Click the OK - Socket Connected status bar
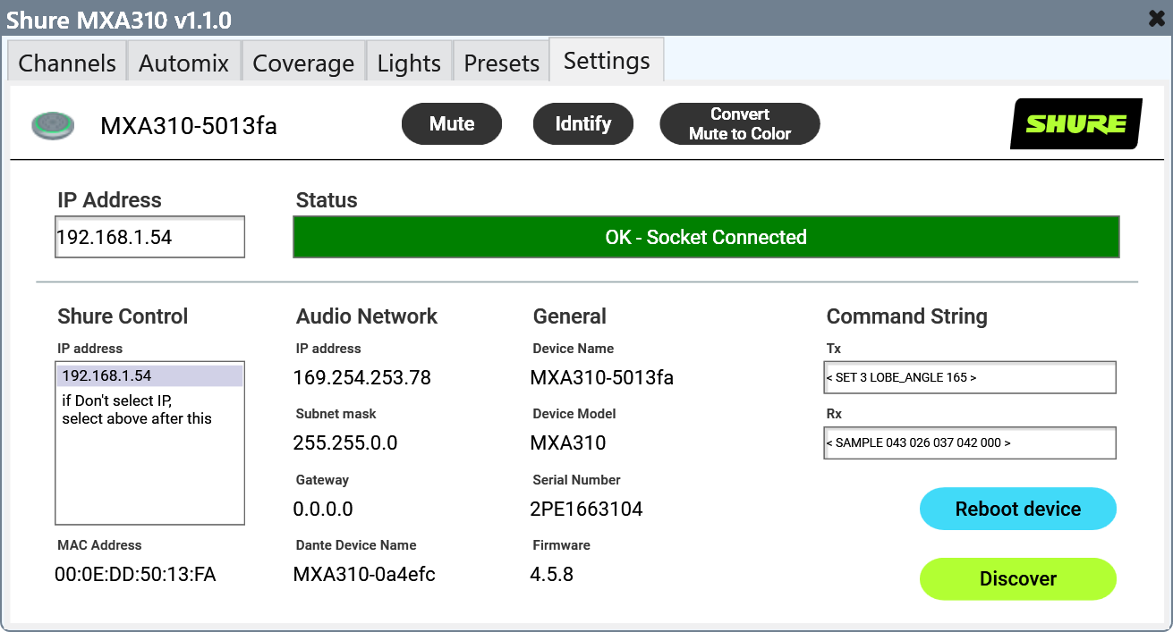This screenshot has height=632, width=1173. coord(706,237)
